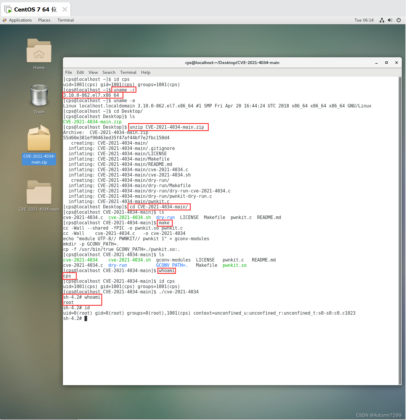406x420 pixels.
Task: Show the calendar via Tue 06:14 clock
Action: point(364,20)
